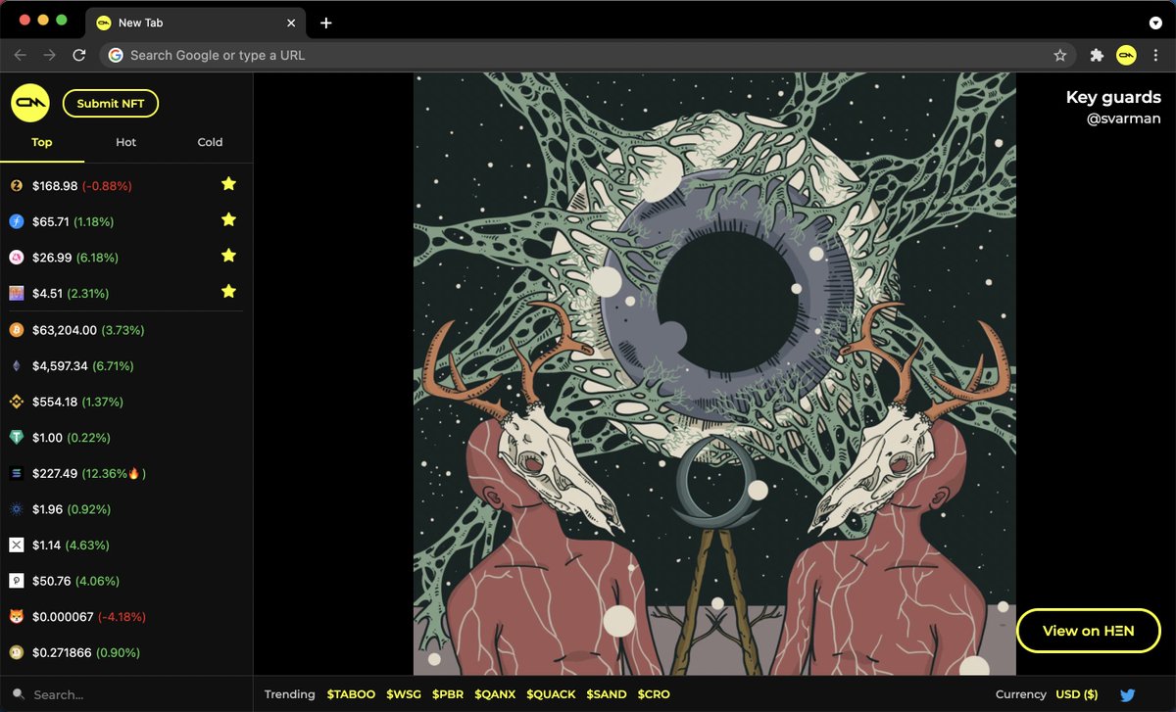
Task: Click the coin icon next to $168.98
Action: (16, 185)
